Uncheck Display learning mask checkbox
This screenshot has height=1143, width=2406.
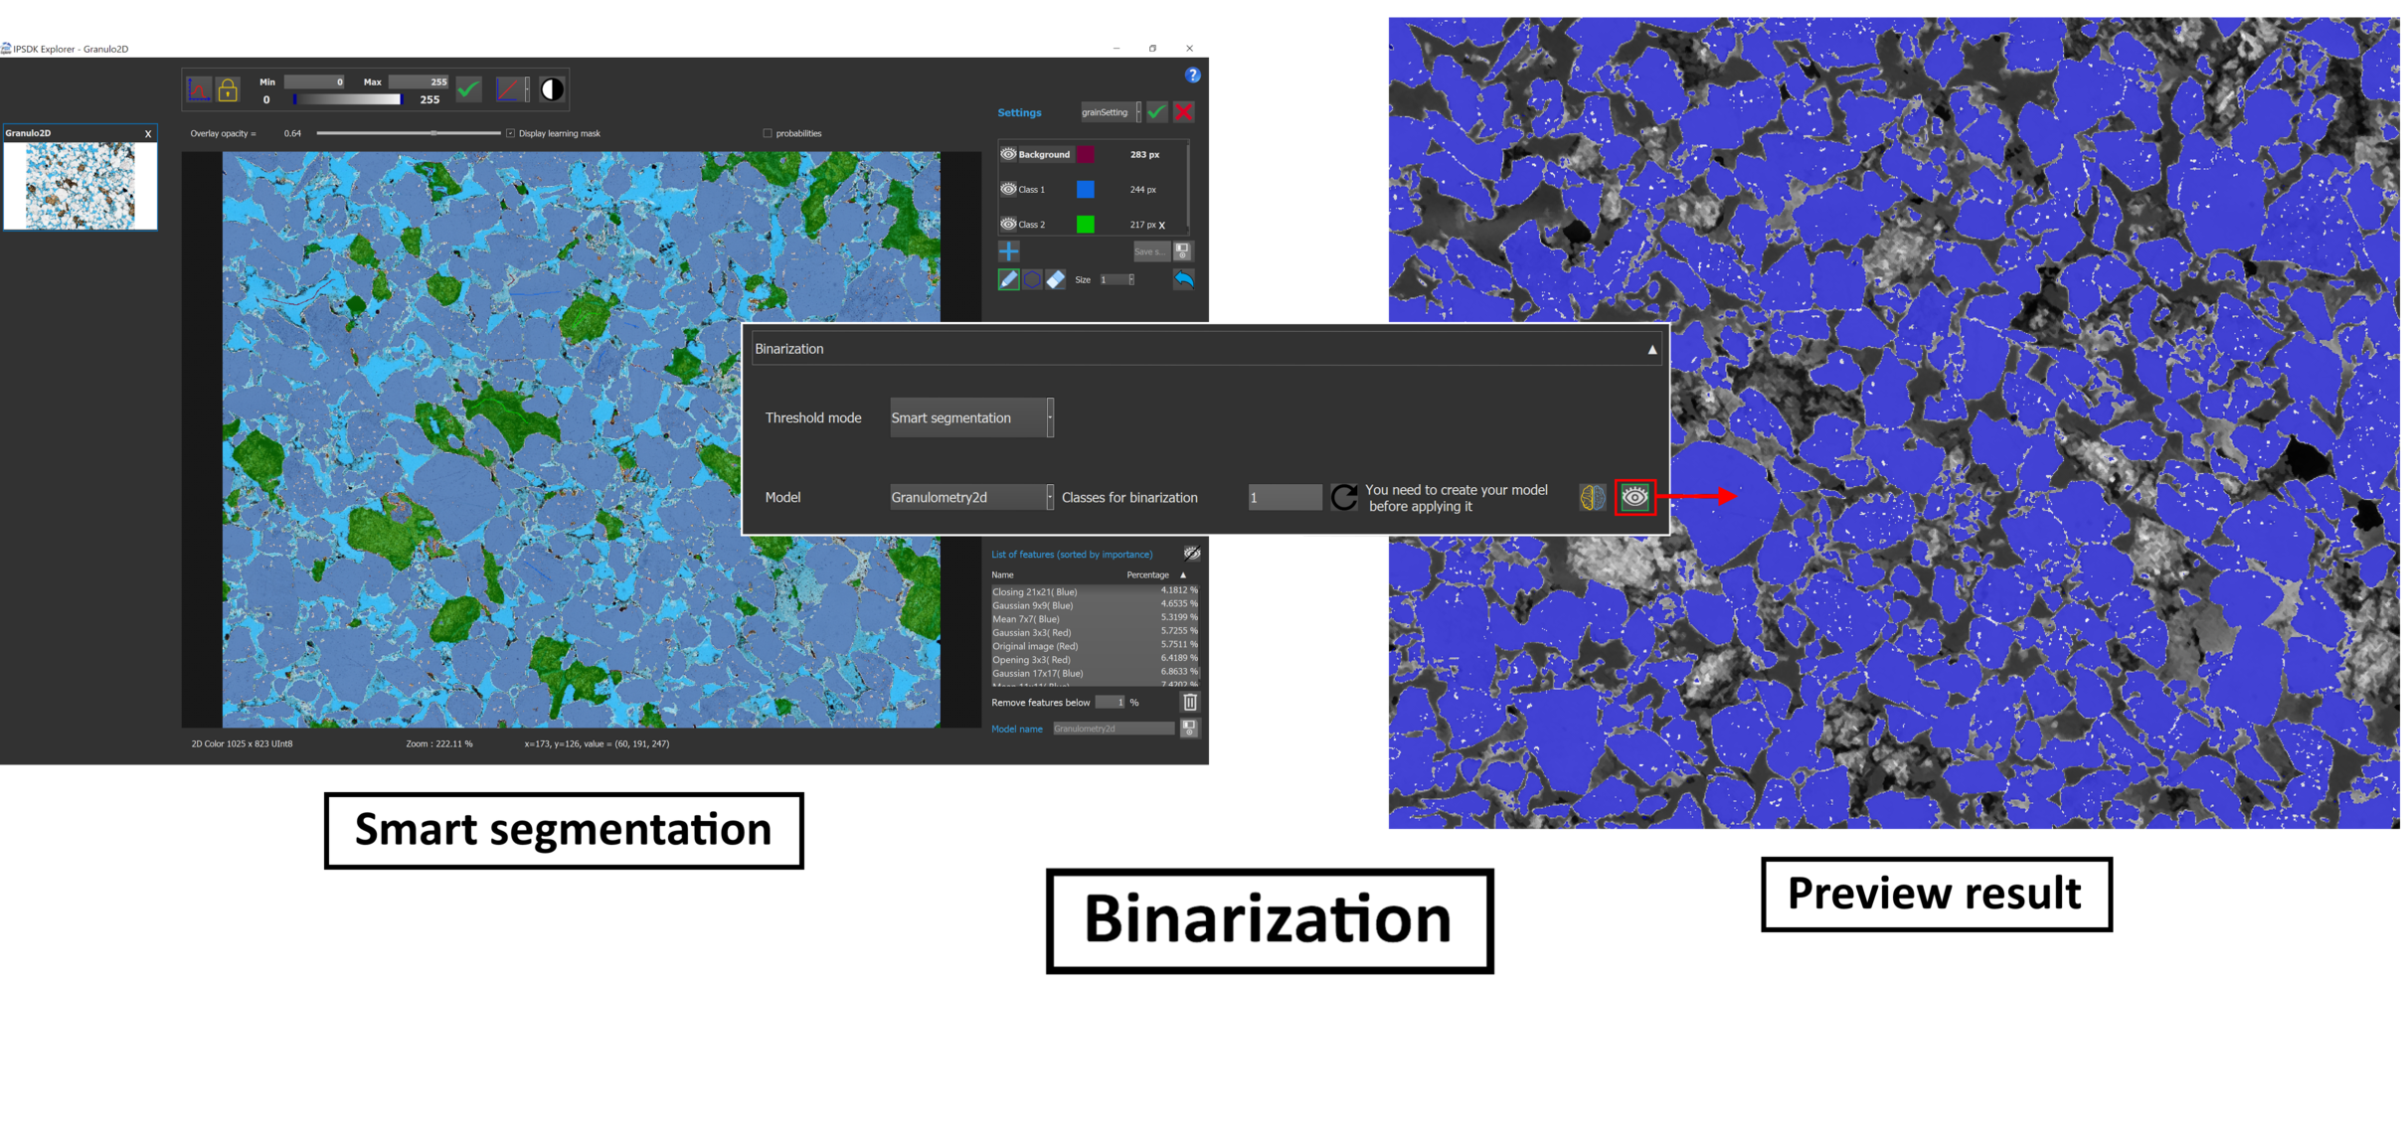[511, 133]
